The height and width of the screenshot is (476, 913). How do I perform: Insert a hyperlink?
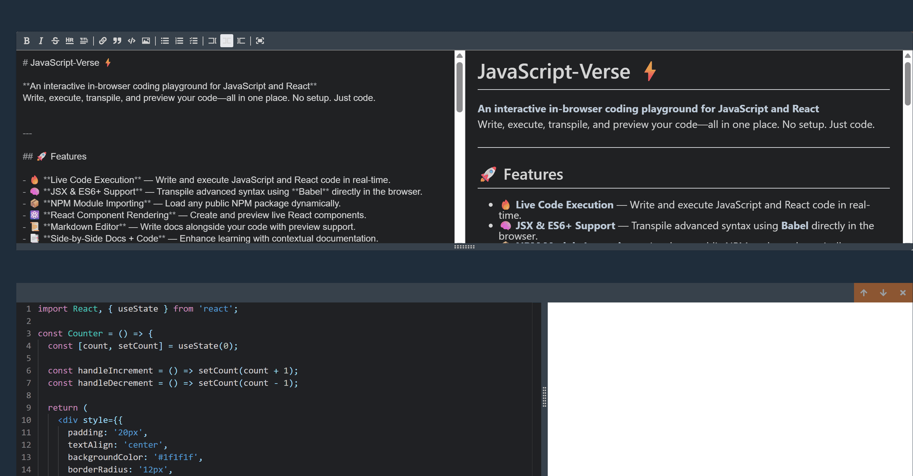click(102, 41)
